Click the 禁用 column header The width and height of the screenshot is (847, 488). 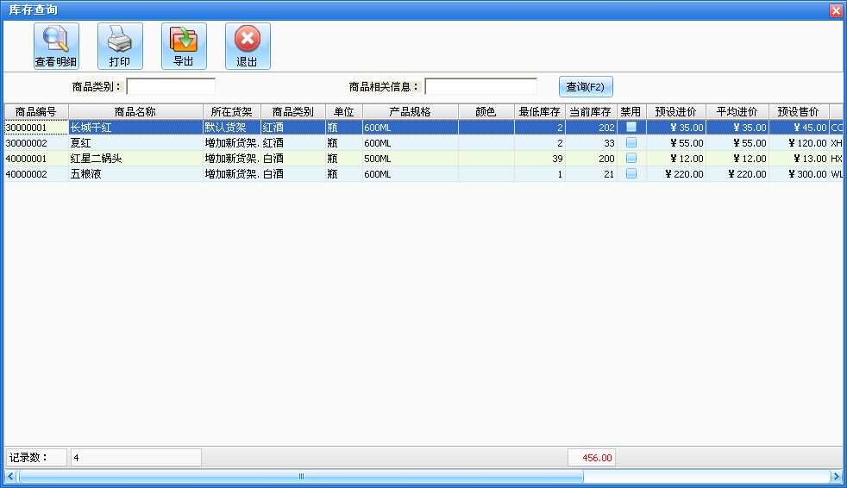click(x=631, y=112)
